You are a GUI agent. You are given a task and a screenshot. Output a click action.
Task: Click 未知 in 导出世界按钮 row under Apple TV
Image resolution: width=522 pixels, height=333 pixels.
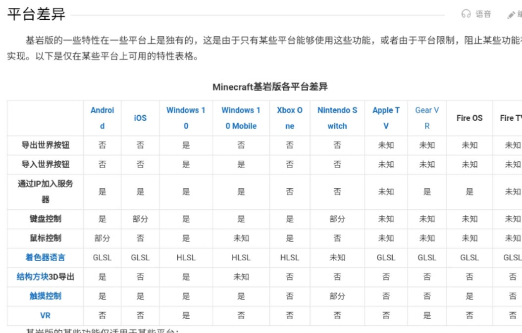coord(386,145)
